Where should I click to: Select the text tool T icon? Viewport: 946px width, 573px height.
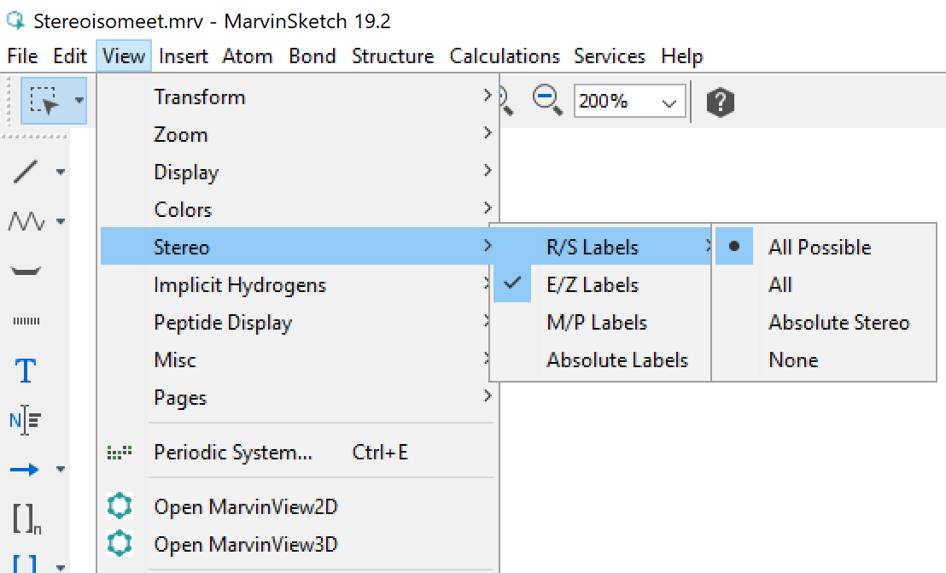26,371
